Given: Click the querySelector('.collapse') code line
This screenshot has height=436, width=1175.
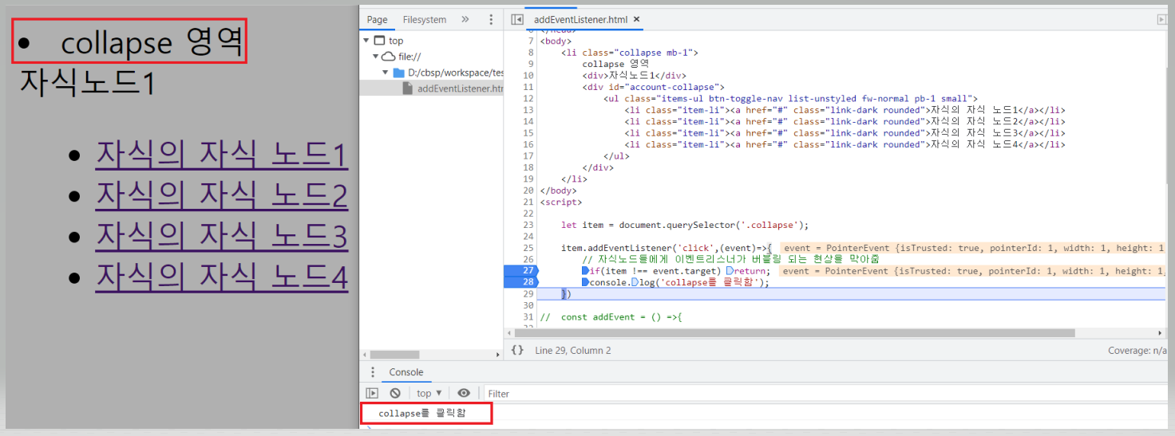Looking at the screenshot, I should [685, 225].
